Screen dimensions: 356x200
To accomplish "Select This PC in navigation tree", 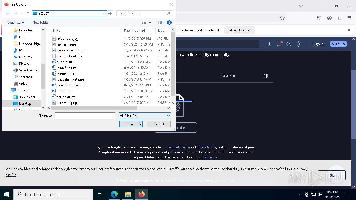I will tap(22, 90).
